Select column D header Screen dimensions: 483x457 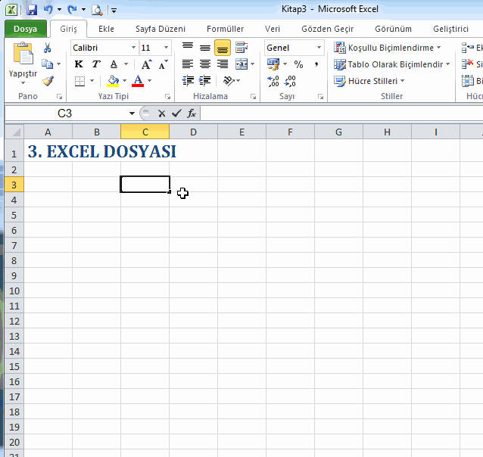coord(194,132)
